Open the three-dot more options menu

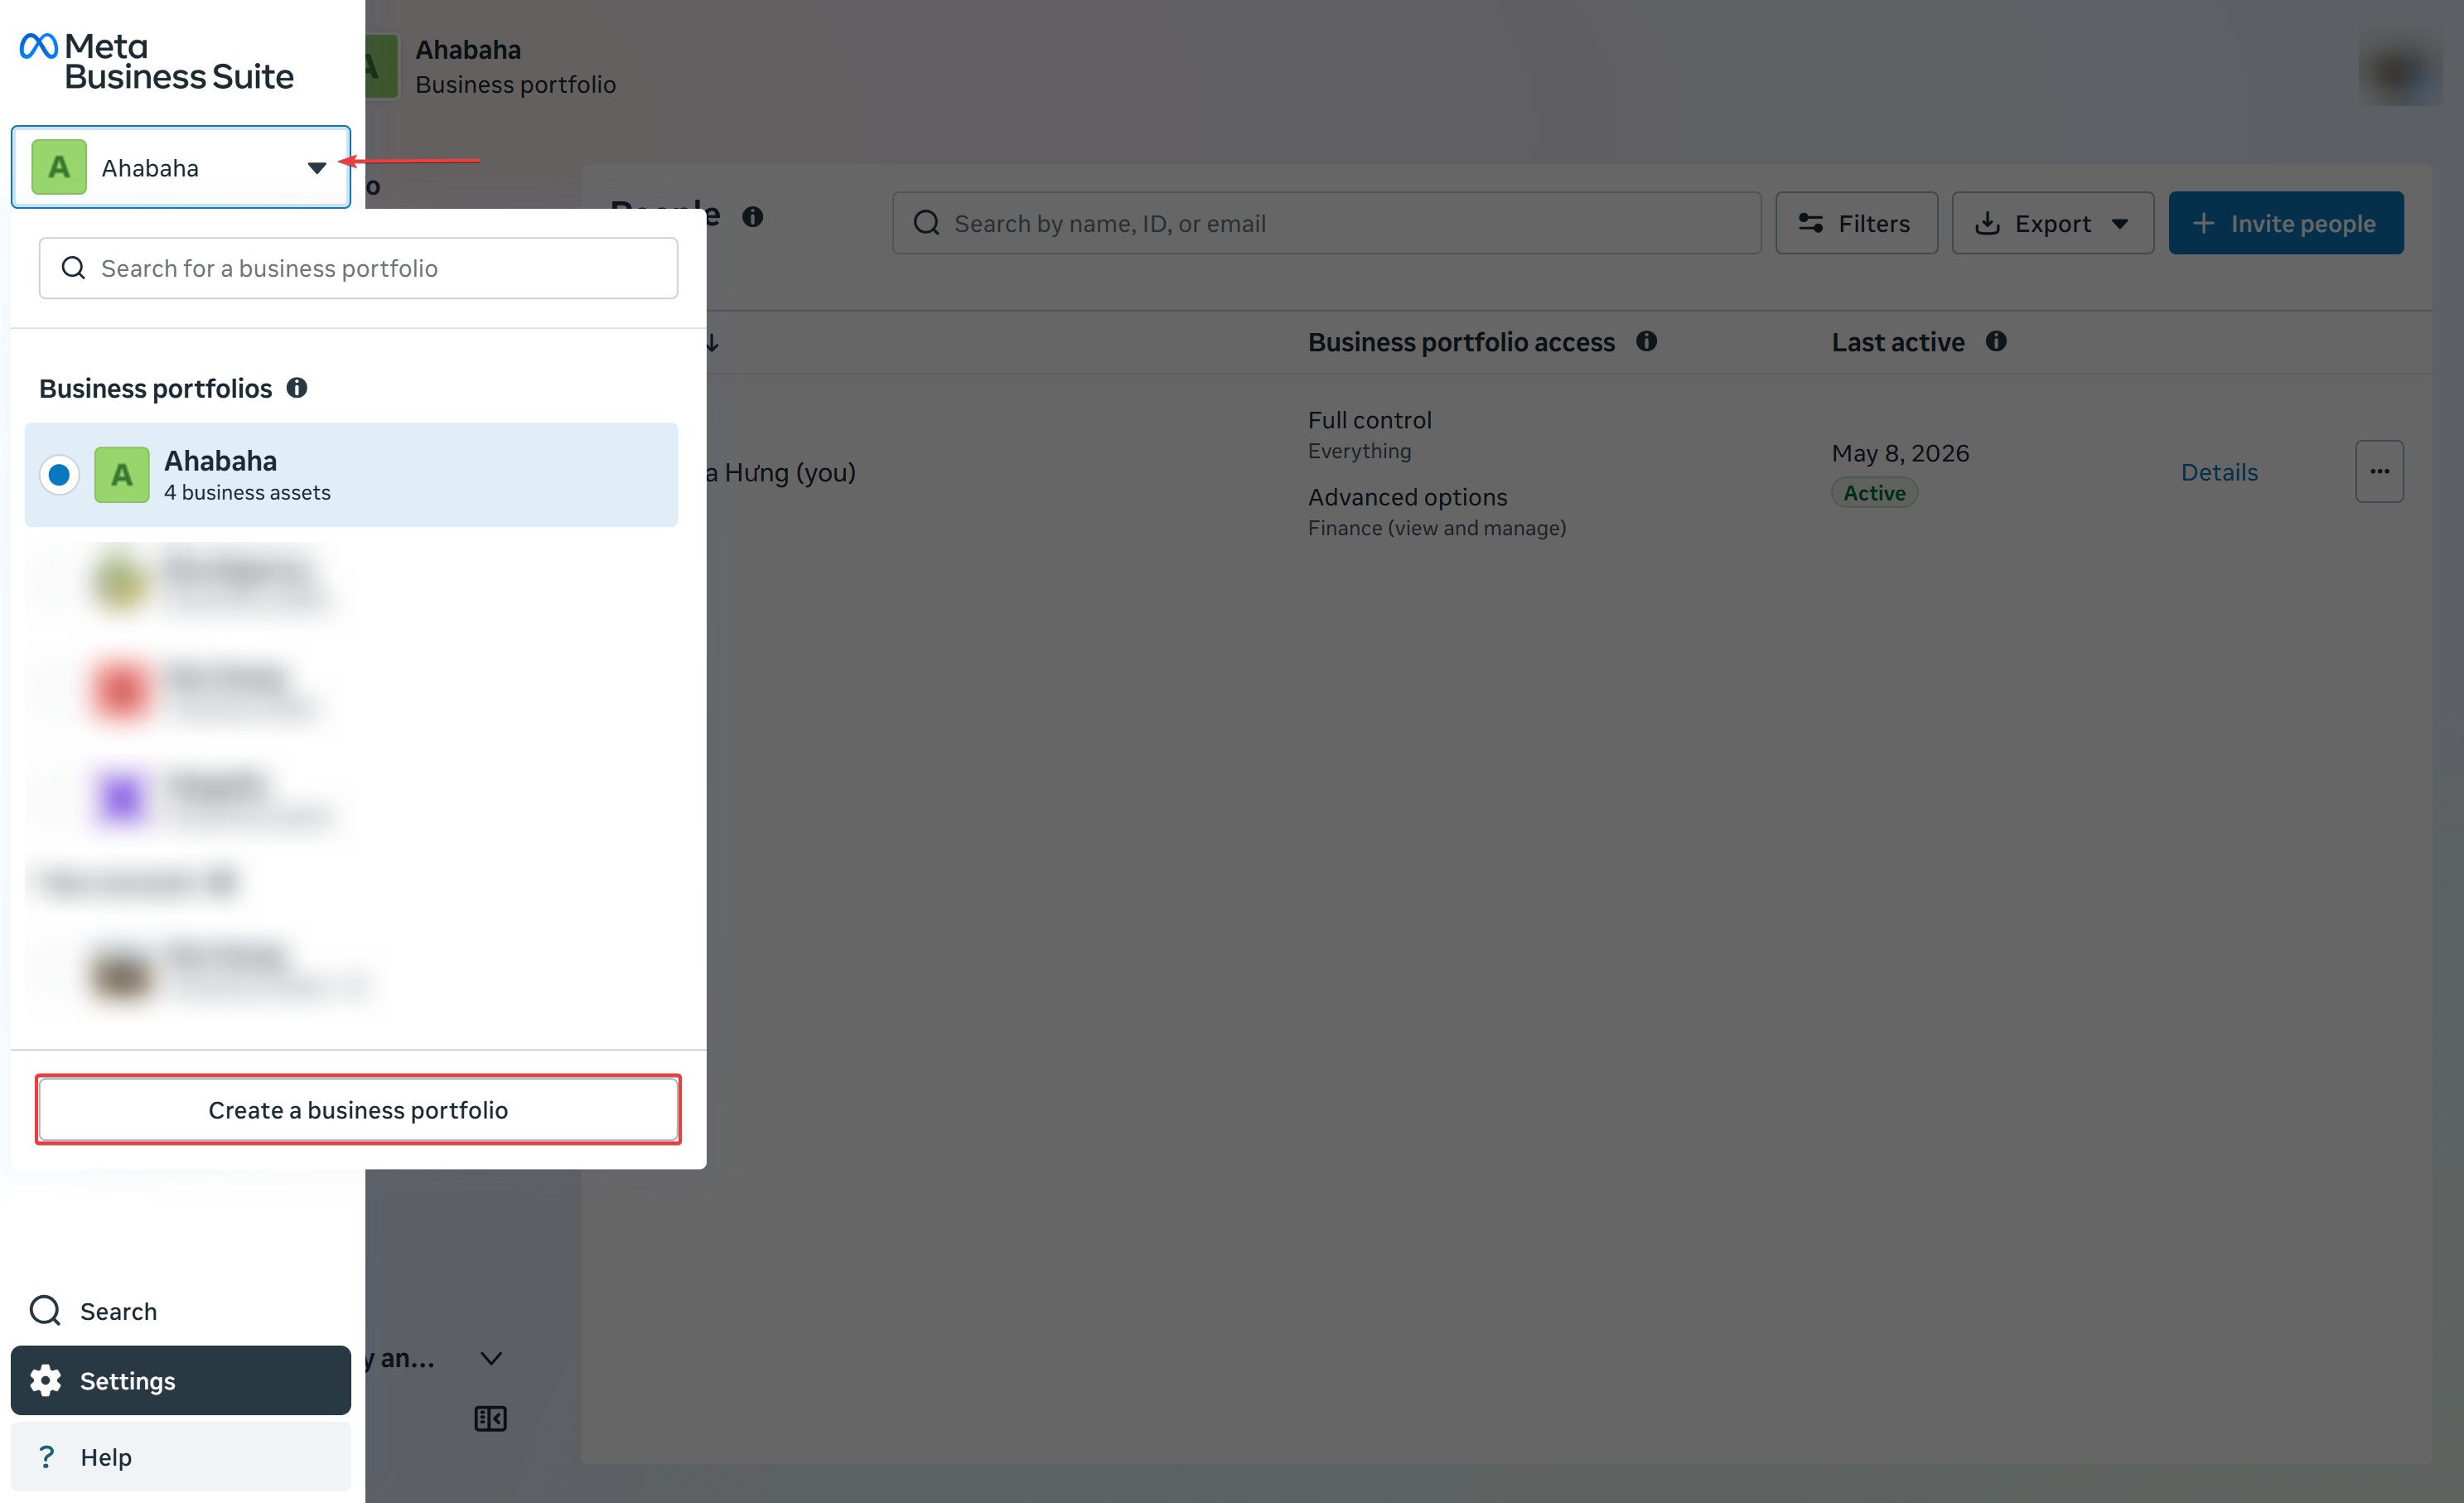pyautogui.click(x=2380, y=472)
